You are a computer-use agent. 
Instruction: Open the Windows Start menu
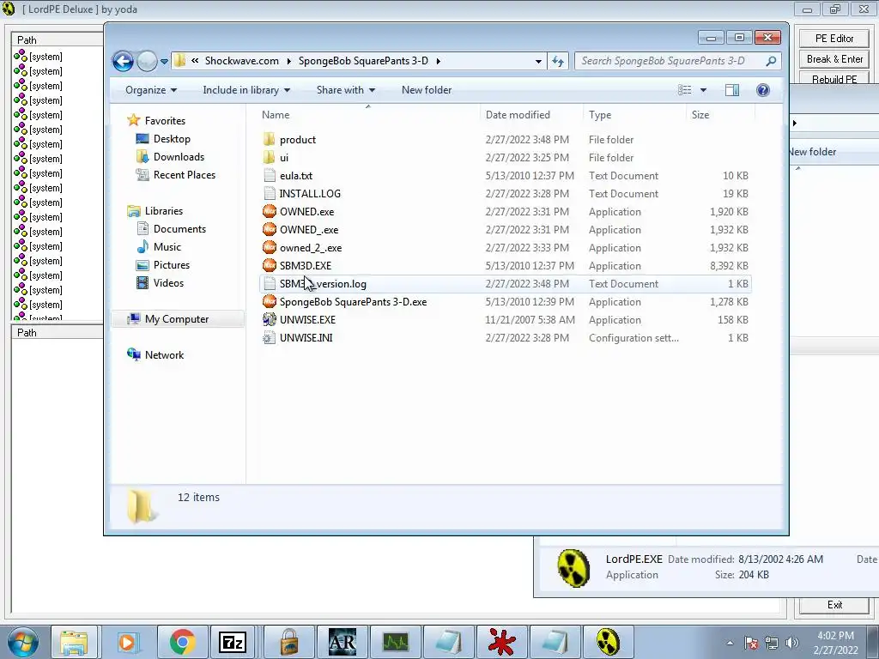(23, 642)
